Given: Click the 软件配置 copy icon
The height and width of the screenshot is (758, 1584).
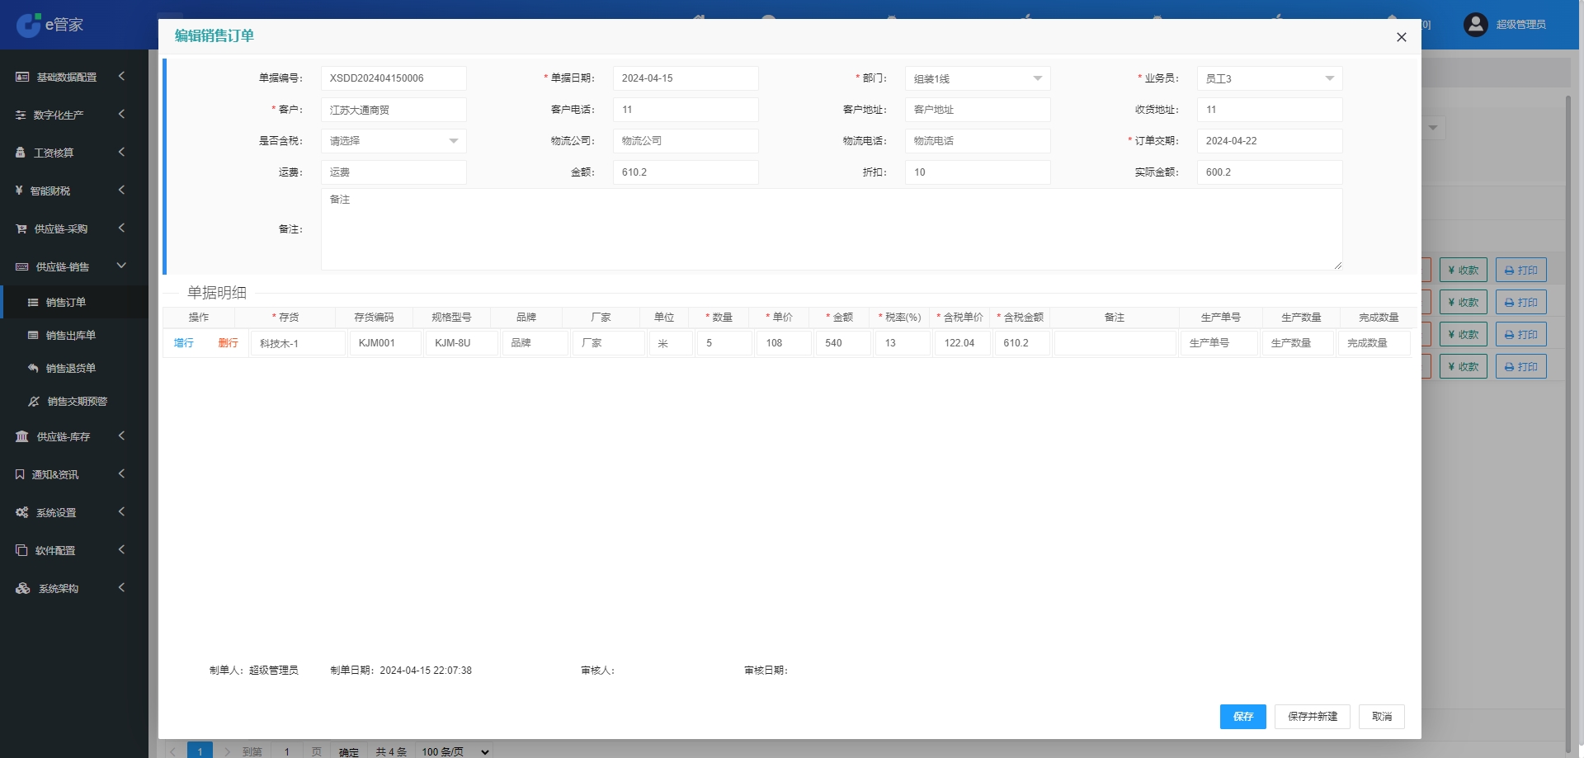Looking at the screenshot, I should [x=21, y=550].
